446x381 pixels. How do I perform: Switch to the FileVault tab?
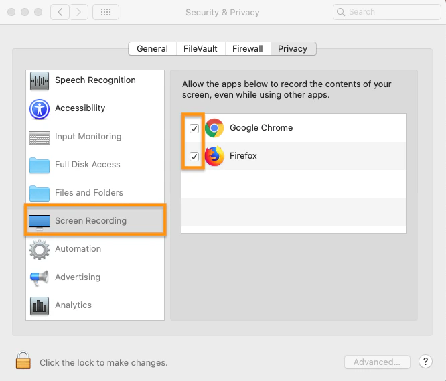(200, 49)
